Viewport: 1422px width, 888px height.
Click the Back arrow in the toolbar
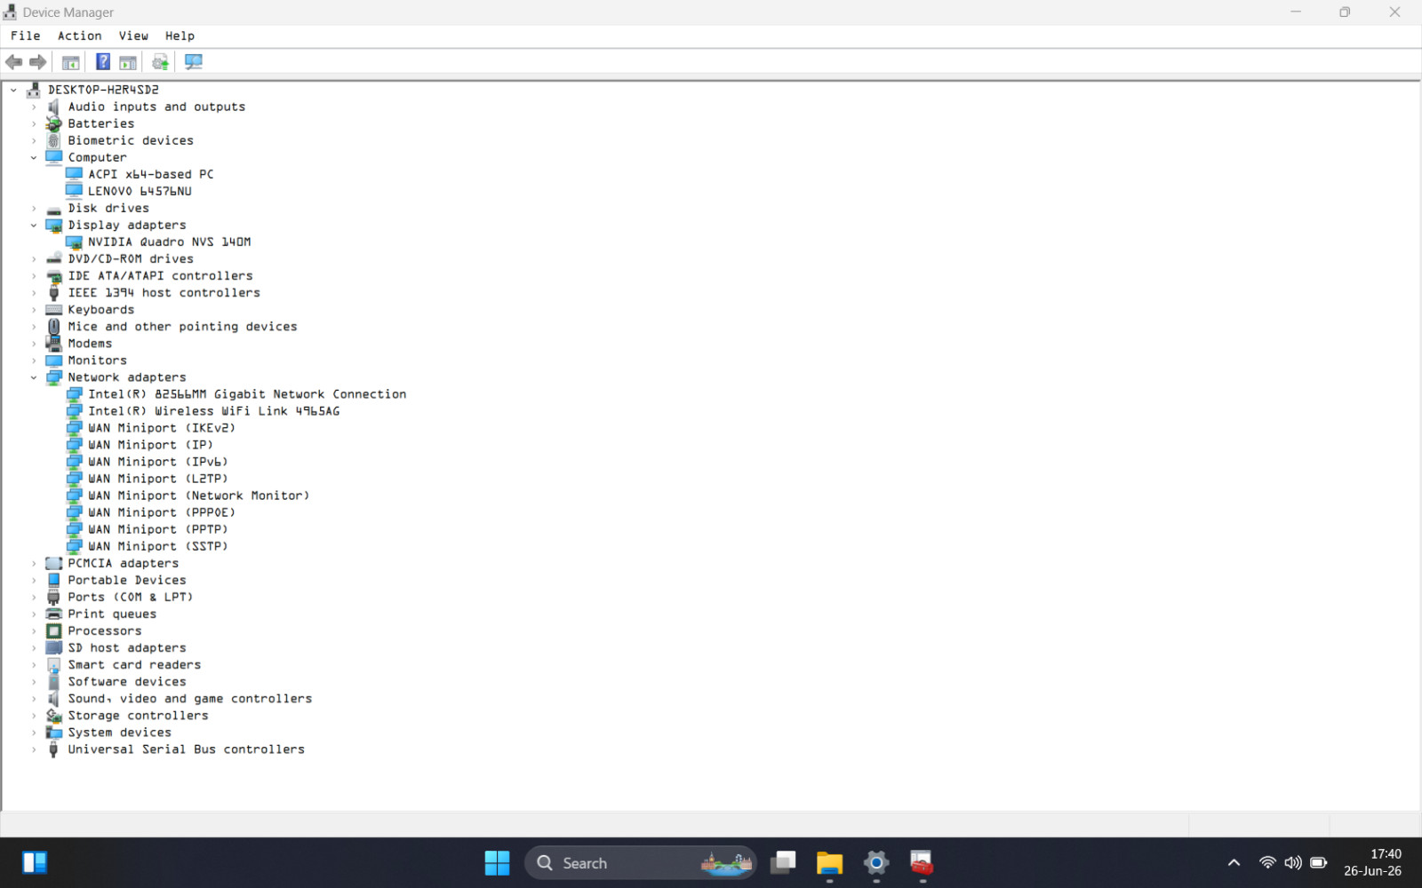click(13, 62)
